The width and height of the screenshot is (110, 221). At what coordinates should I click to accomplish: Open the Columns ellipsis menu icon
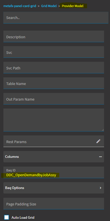100,157
